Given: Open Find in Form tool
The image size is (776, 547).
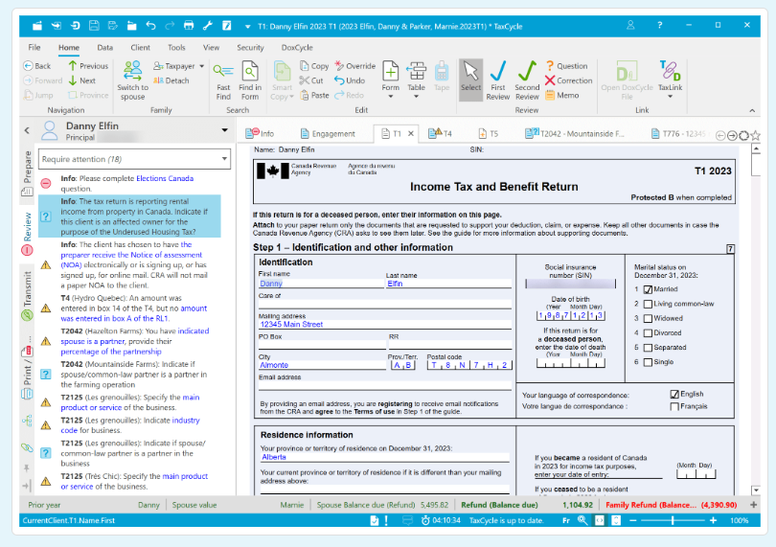Looking at the screenshot, I should (x=250, y=81).
